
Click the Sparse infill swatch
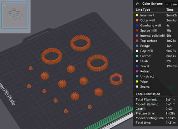(137, 31)
